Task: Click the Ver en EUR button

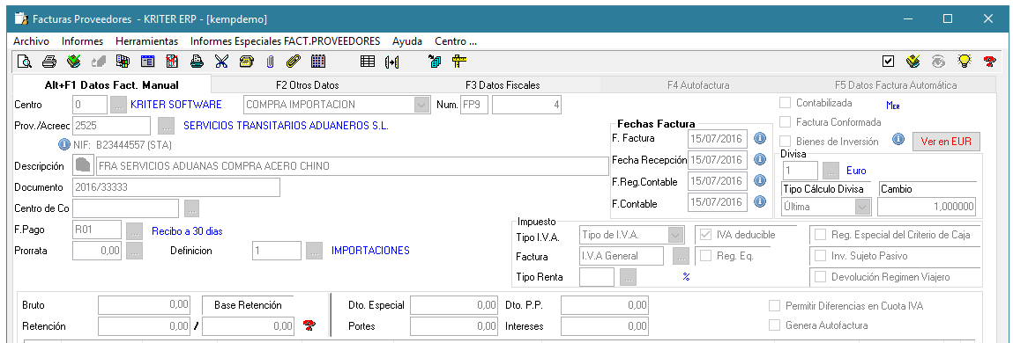Action: pos(946,142)
